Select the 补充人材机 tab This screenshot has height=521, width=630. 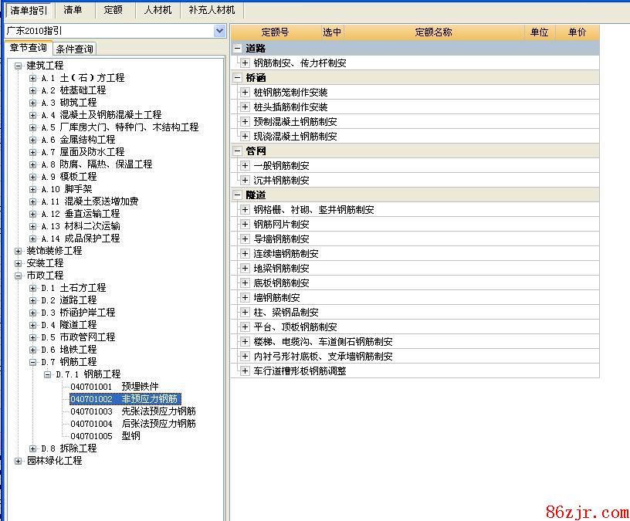pyautogui.click(x=212, y=10)
